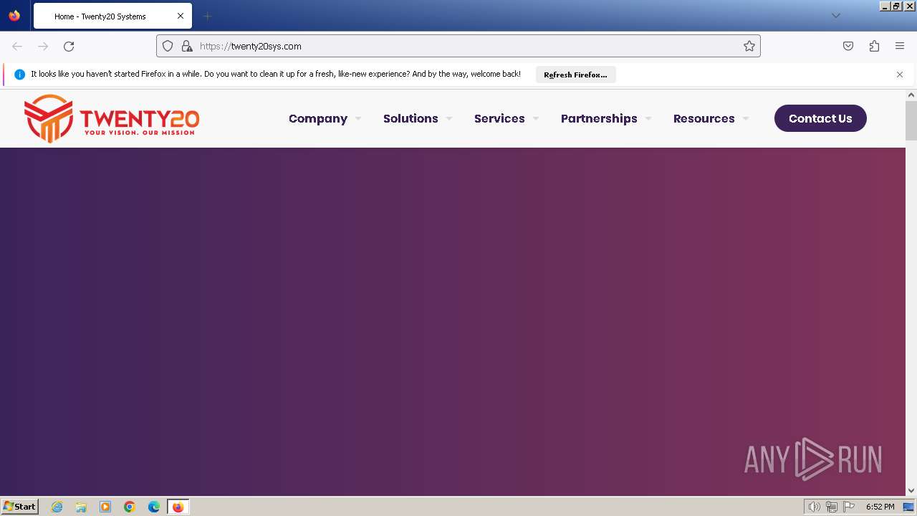Click the page scrollbar down arrow
The height and width of the screenshot is (516, 917).
click(911, 490)
